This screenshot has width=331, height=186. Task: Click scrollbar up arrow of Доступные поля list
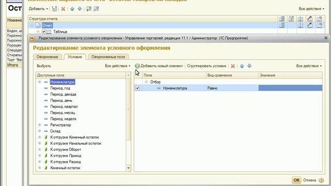(x=128, y=75)
